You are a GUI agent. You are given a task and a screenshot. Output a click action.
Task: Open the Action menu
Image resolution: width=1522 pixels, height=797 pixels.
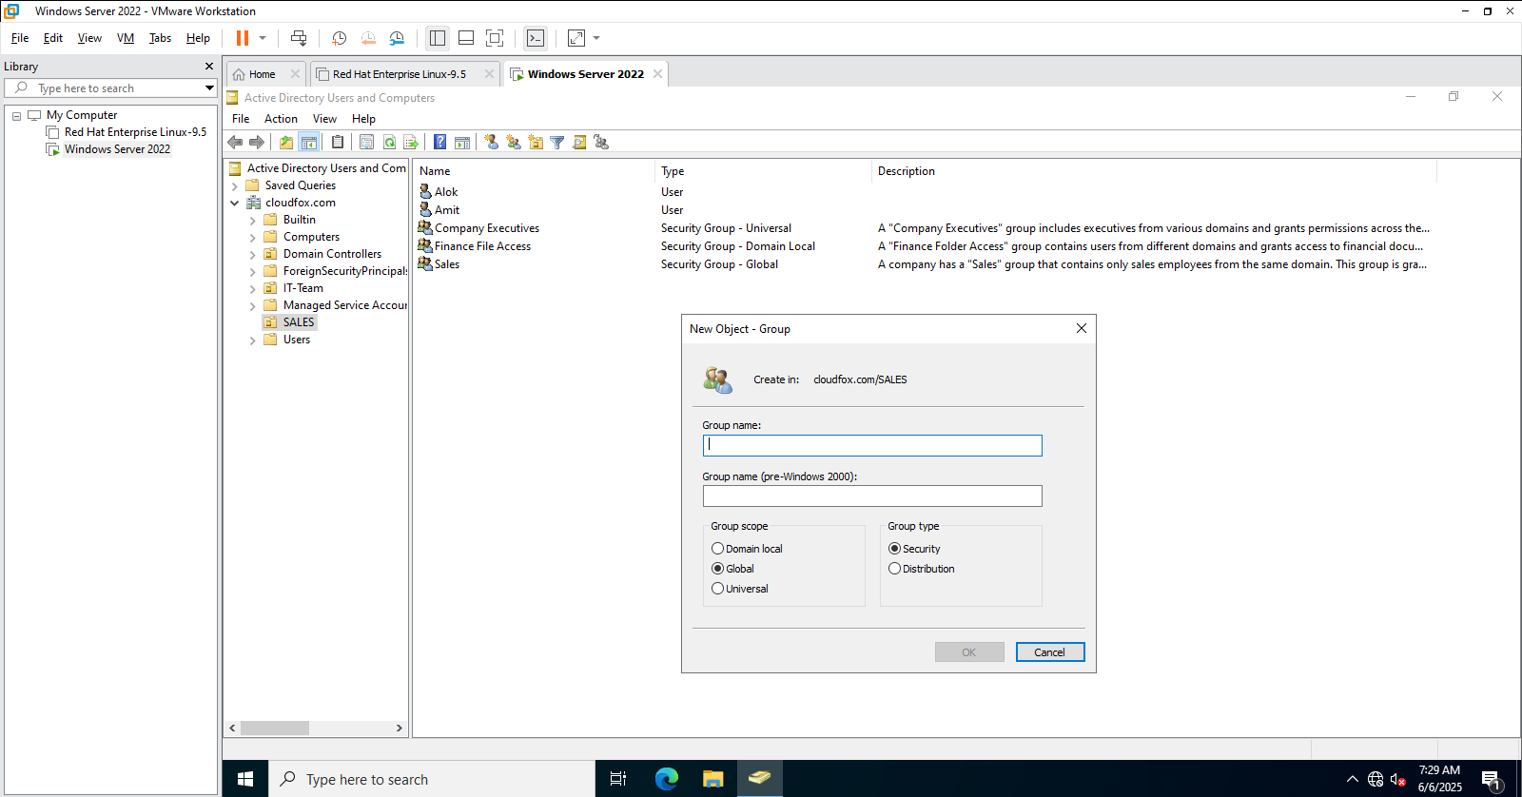tap(281, 119)
